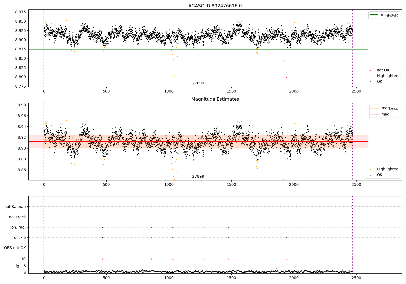Screen dimensions: 406x284
Task: Click the 2500 x-axis tick of bottom dr plot
Action: coord(356,278)
